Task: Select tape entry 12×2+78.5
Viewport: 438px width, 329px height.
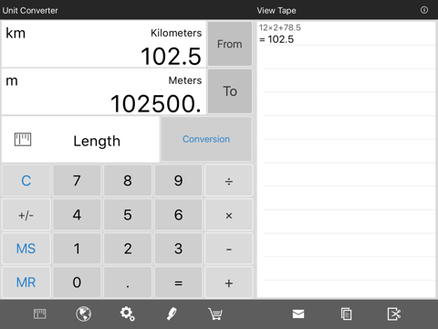Action: click(x=280, y=27)
